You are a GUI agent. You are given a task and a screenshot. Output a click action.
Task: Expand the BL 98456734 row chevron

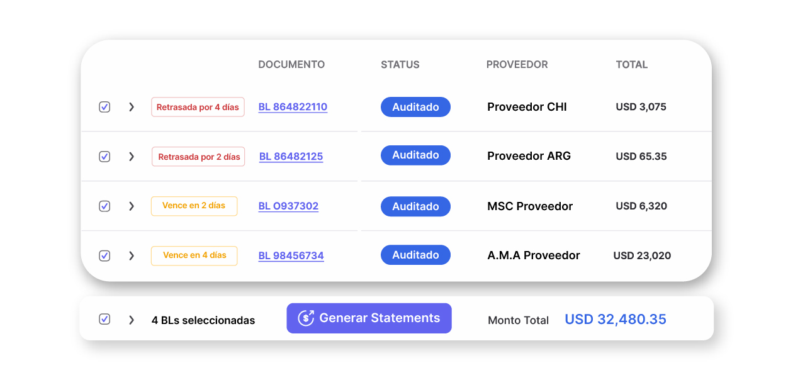[132, 256]
